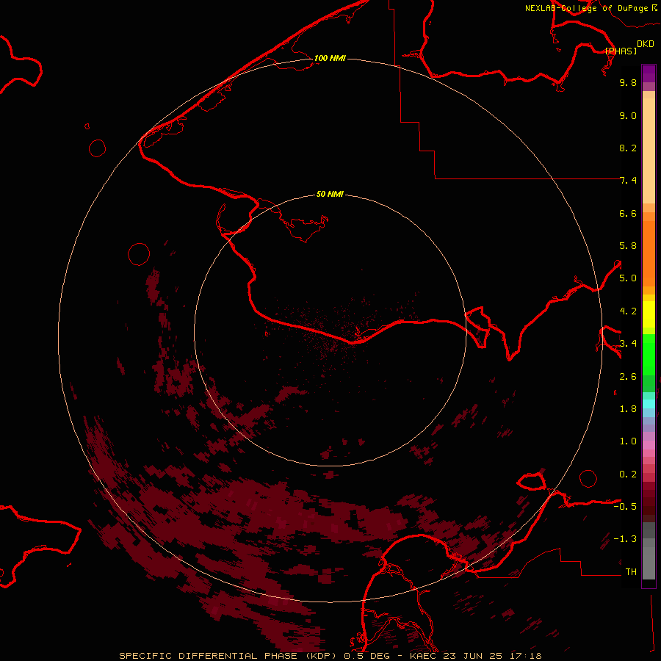661x661 pixels.
Task: Click the 7.4 scale value
Action: [x=628, y=181]
